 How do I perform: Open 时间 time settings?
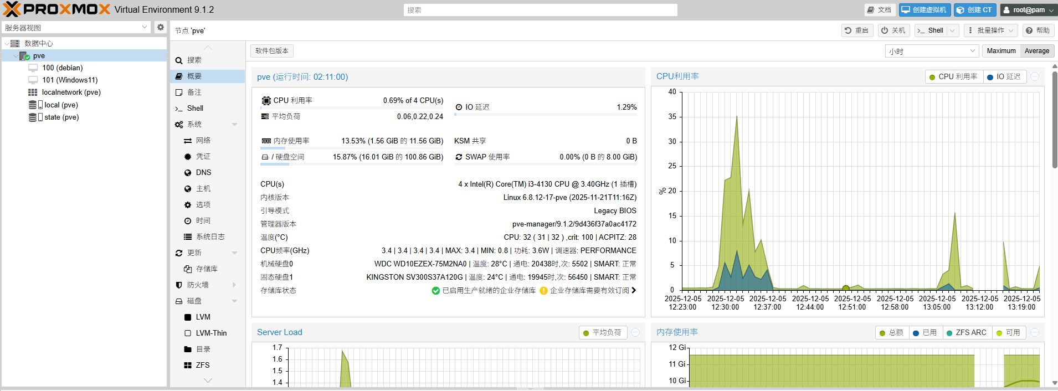click(208, 220)
